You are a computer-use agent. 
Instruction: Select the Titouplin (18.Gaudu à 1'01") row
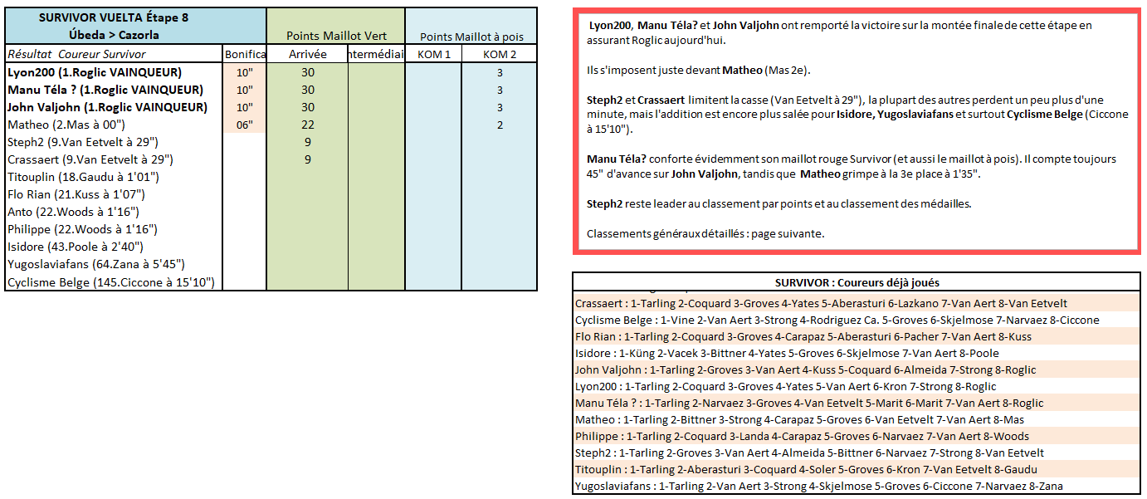83,177
